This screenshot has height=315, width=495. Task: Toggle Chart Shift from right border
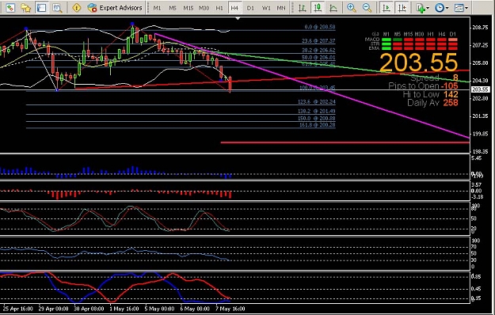(402, 8)
